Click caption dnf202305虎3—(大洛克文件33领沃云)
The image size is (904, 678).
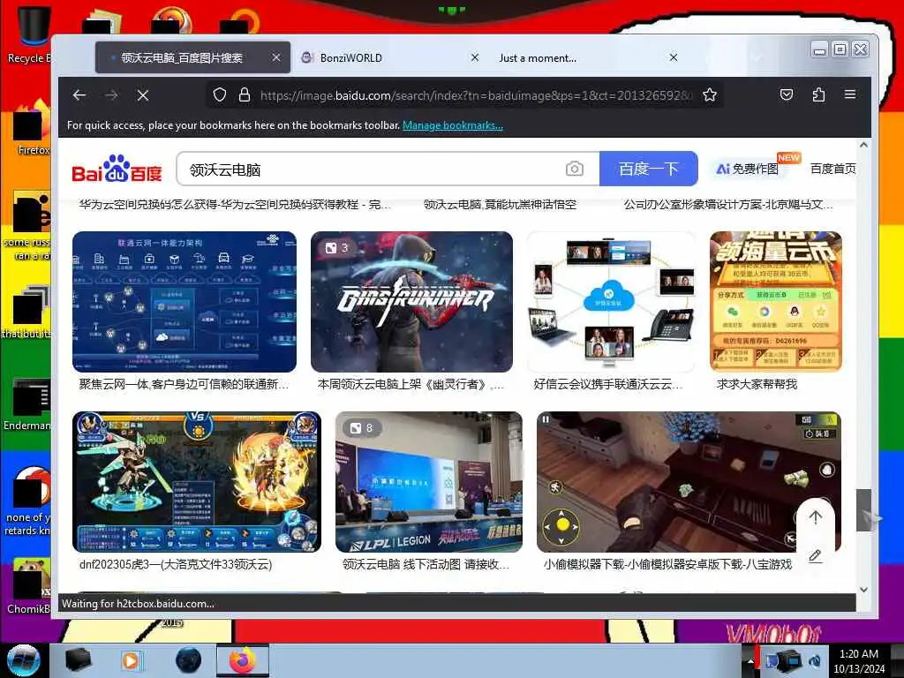(176, 564)
